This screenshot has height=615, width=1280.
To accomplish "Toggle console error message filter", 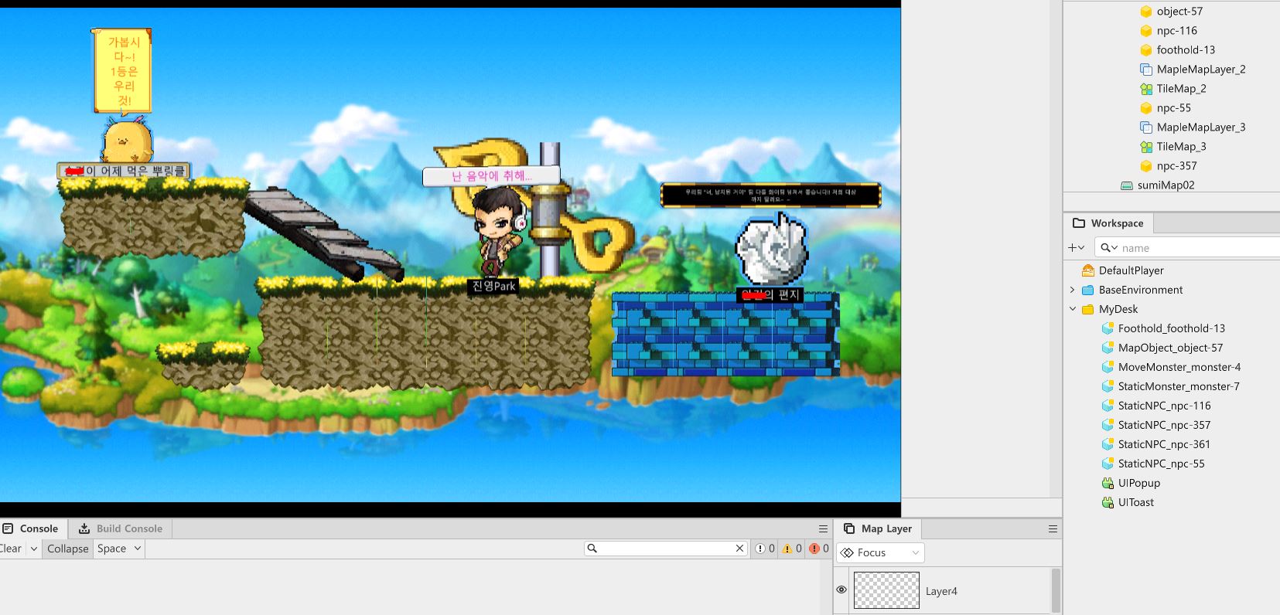I will point(819,549).
